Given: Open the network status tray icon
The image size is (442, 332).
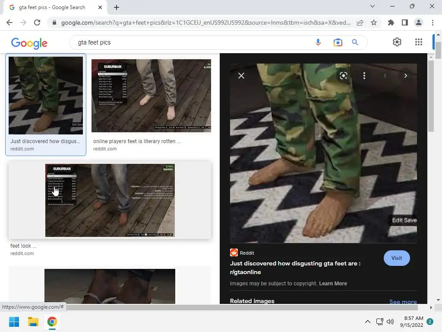Looking at the screenshot, I should pyautogui.click(x=379, y=322).
